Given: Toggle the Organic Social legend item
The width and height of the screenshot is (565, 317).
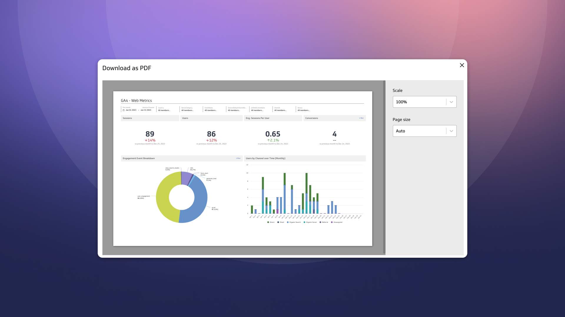Looking at the screenshot, I should pos(311,222).
